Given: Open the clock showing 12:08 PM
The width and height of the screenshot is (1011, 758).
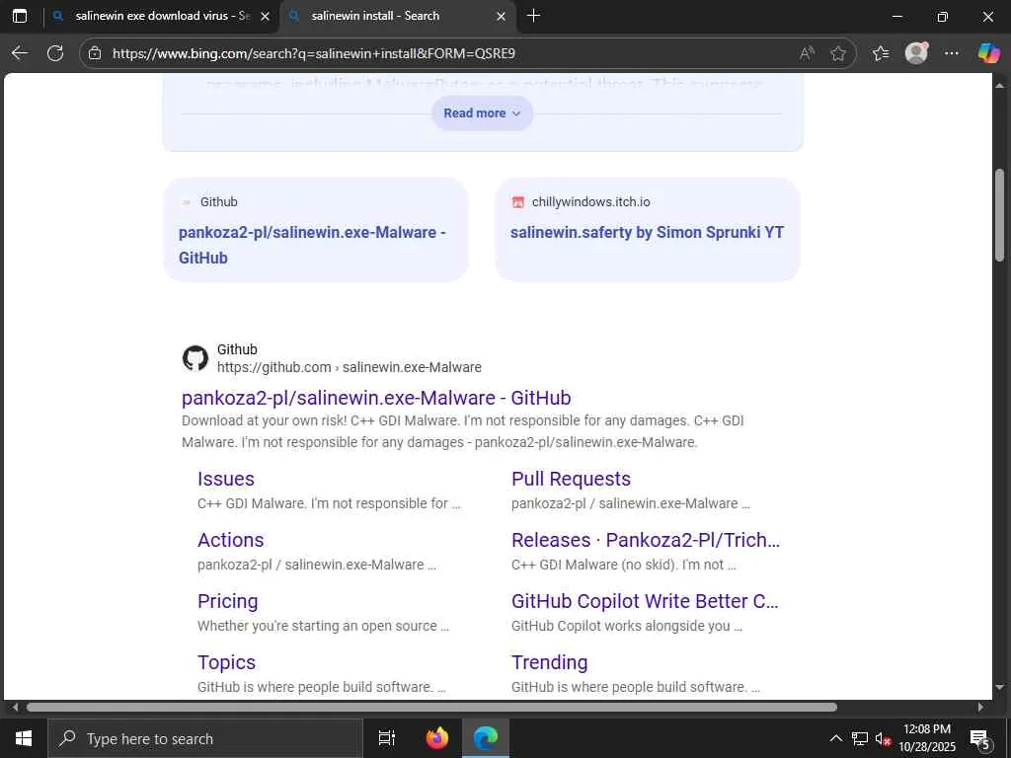Looking at the screenshot, I should [x=927, y=738].
